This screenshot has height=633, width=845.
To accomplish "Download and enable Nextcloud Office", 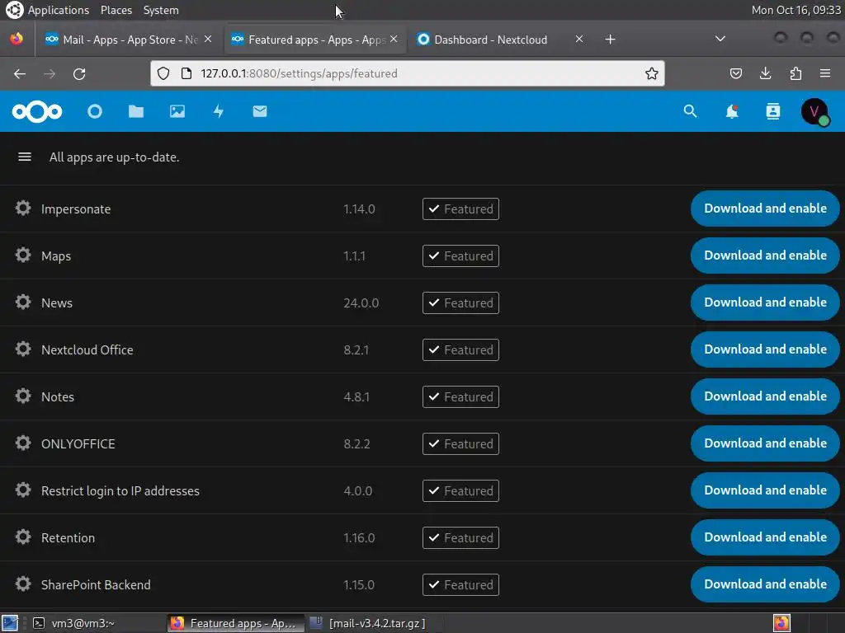I will pyautogui.click(x=765, y=349).
